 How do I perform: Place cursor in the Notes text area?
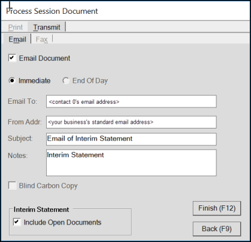tap(131, 163)
